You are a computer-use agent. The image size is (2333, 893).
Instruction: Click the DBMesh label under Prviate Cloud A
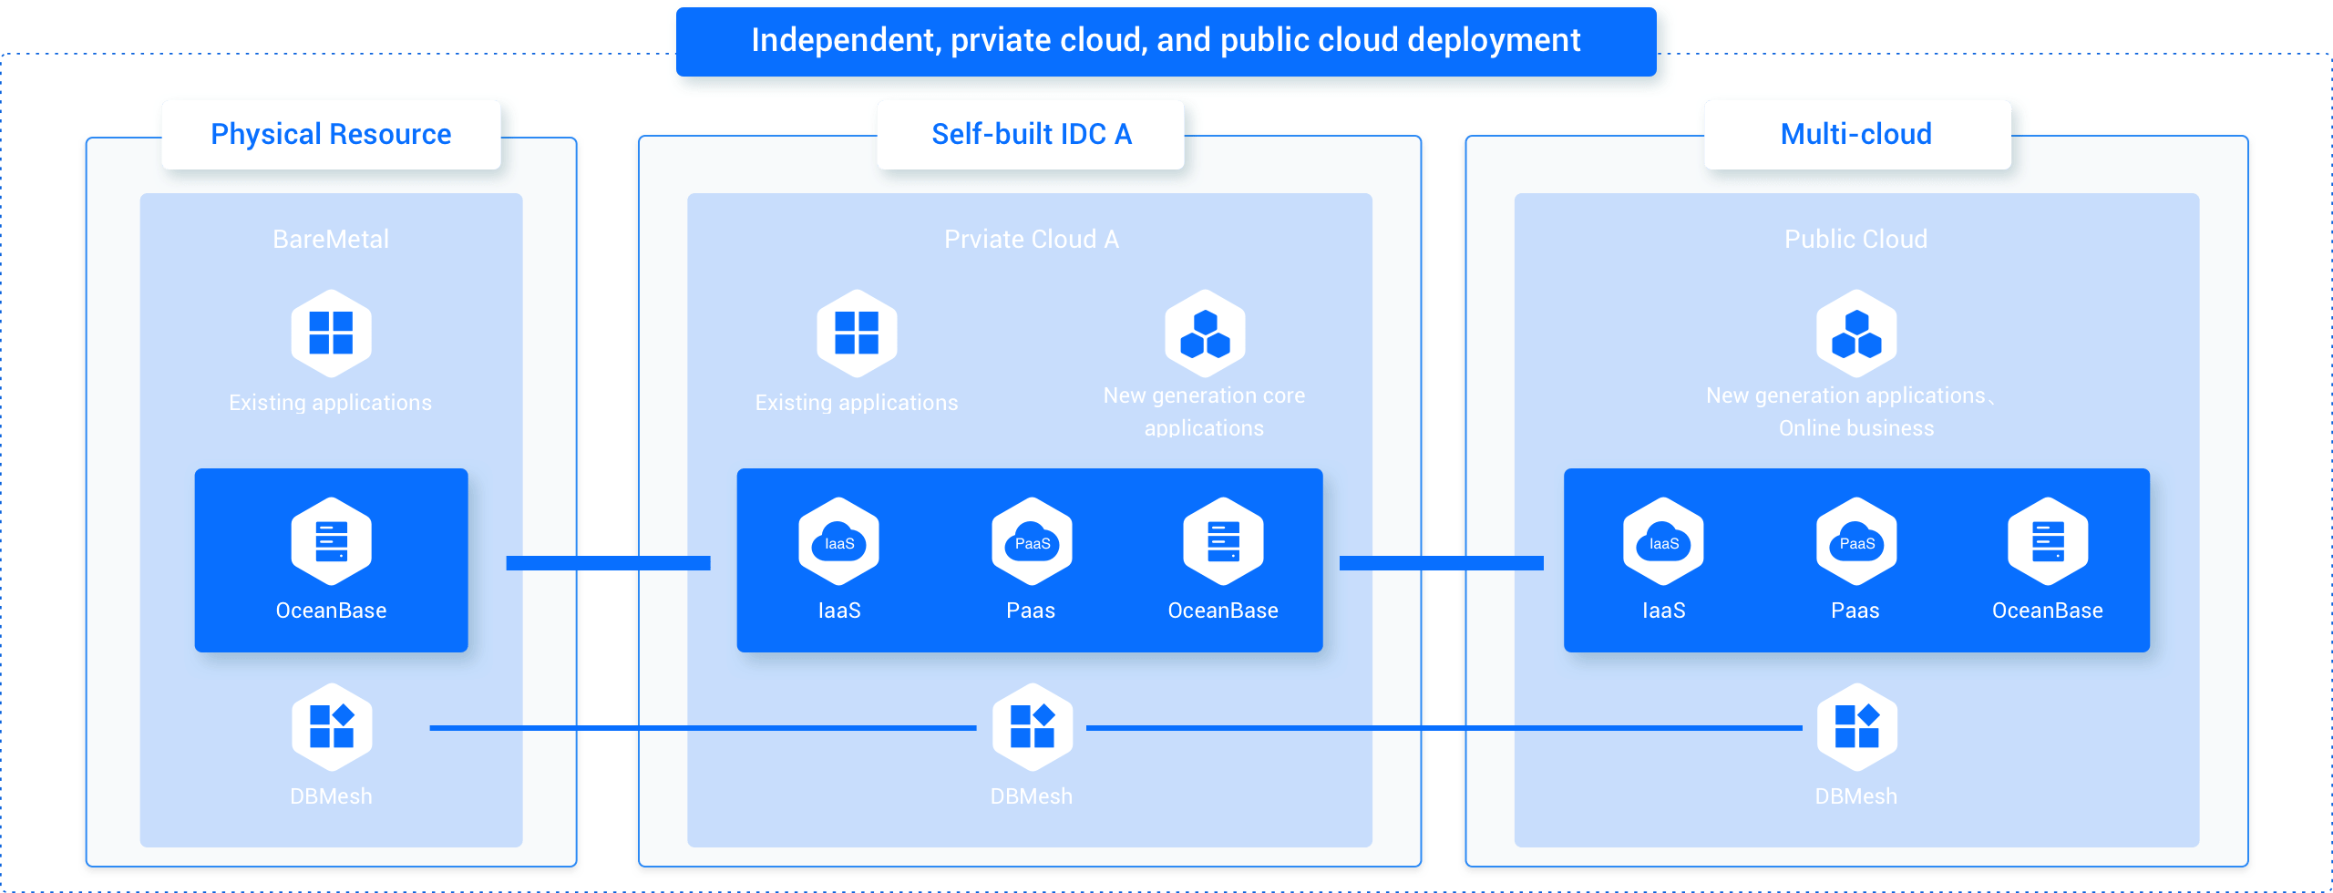point(1032,796)
